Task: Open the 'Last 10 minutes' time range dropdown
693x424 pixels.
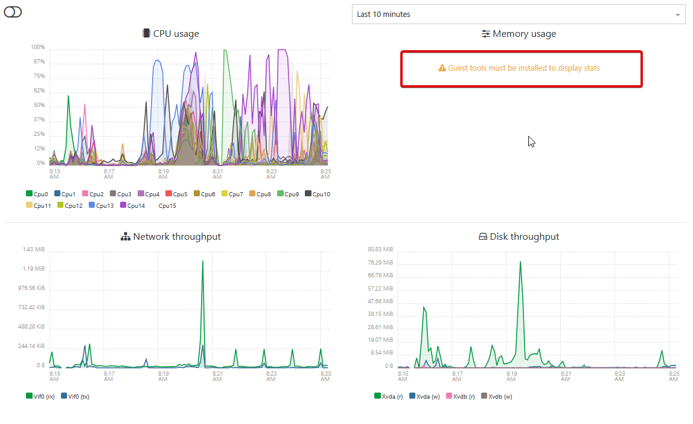Action: 519,14
